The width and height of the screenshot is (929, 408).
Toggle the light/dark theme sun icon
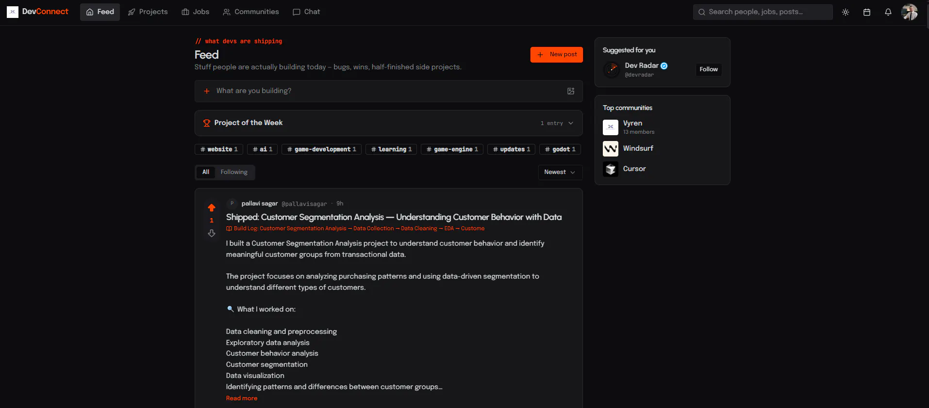click(846, 12)
